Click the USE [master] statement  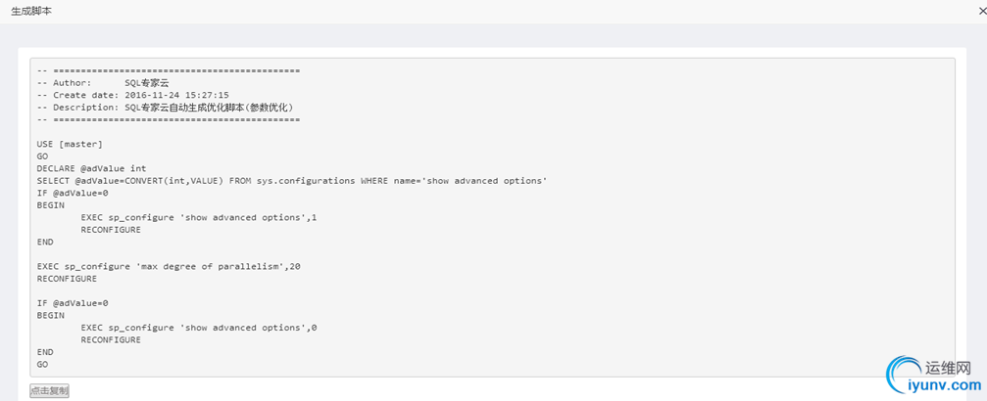pyautogui.click(x=70, y=144)
